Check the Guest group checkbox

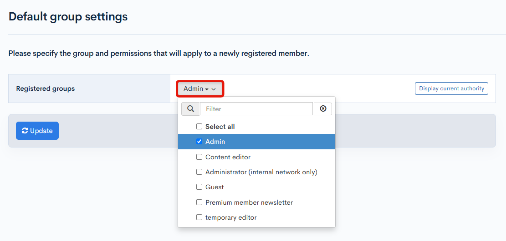[199, 187]
